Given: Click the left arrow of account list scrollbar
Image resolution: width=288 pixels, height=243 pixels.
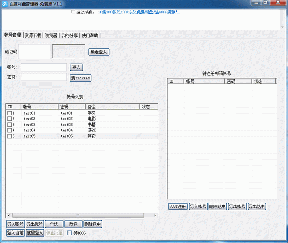Looking at the screenshot, I should pos(9,215).
